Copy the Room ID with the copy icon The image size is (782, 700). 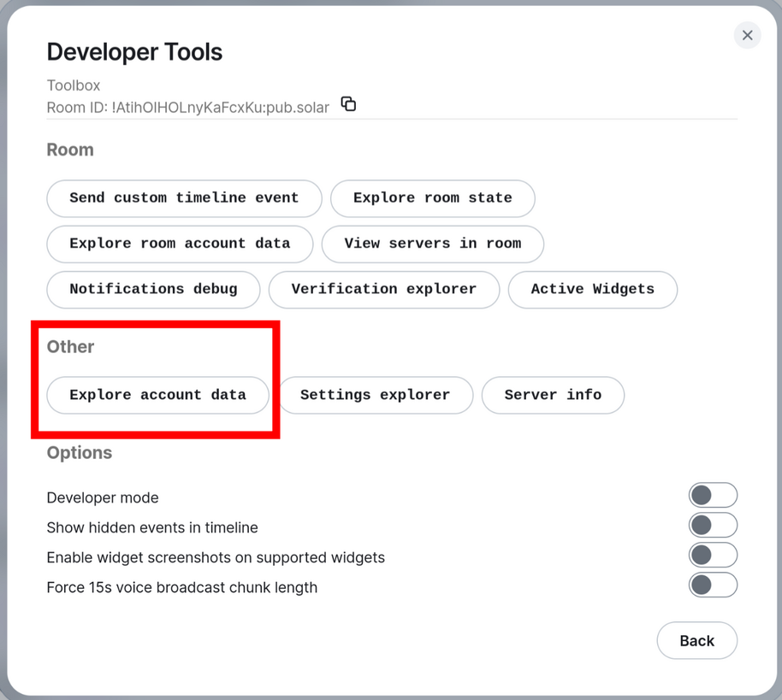click(348, 104)
